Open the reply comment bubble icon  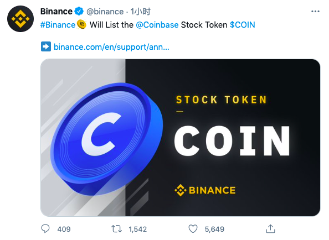(45, 229)
